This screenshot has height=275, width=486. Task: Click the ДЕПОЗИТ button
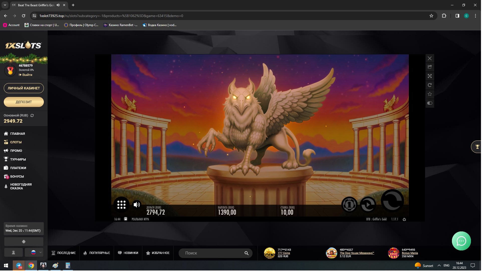pyautogui.click(x=24, y=102)
